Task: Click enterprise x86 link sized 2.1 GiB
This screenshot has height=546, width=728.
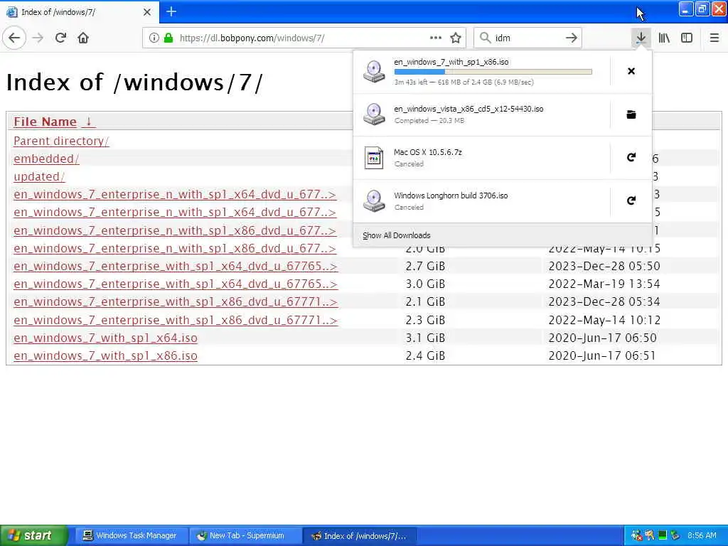Action: (176, 301)
